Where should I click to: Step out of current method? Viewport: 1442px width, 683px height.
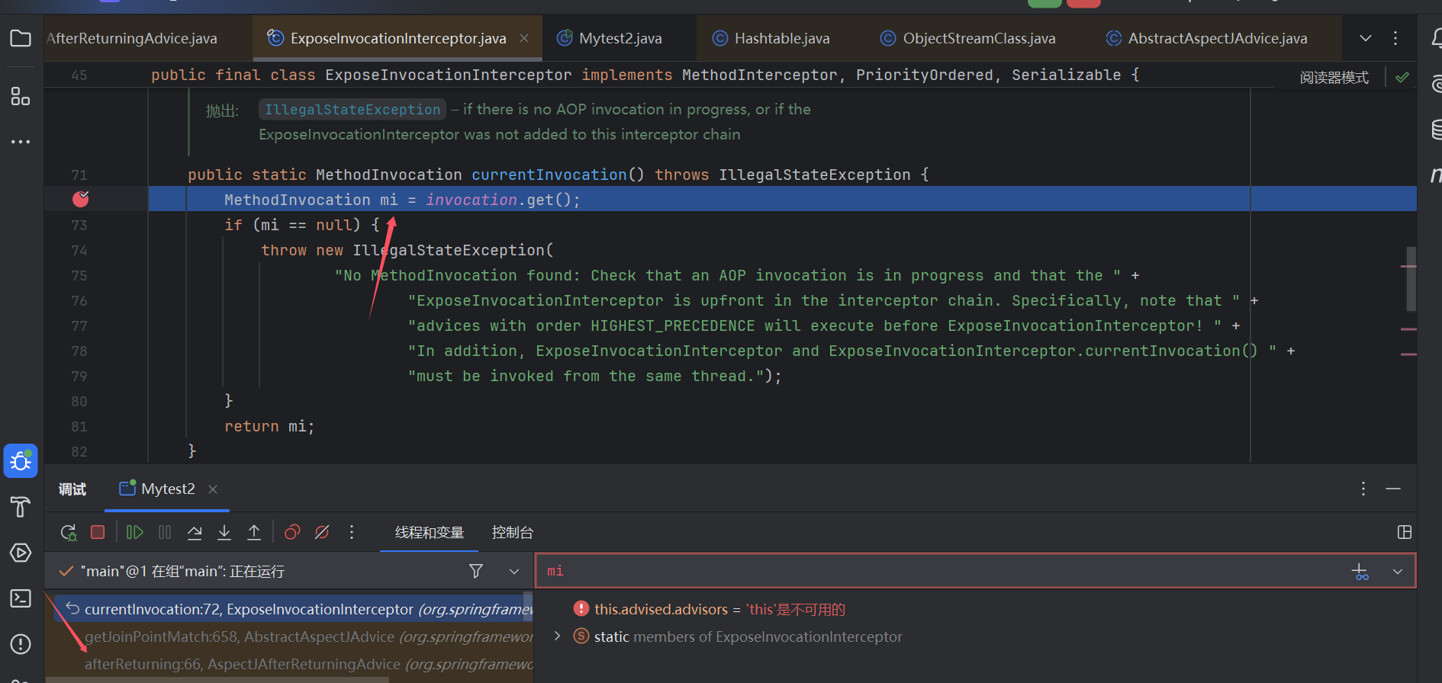pyautogui.click(x=254, y=532)
